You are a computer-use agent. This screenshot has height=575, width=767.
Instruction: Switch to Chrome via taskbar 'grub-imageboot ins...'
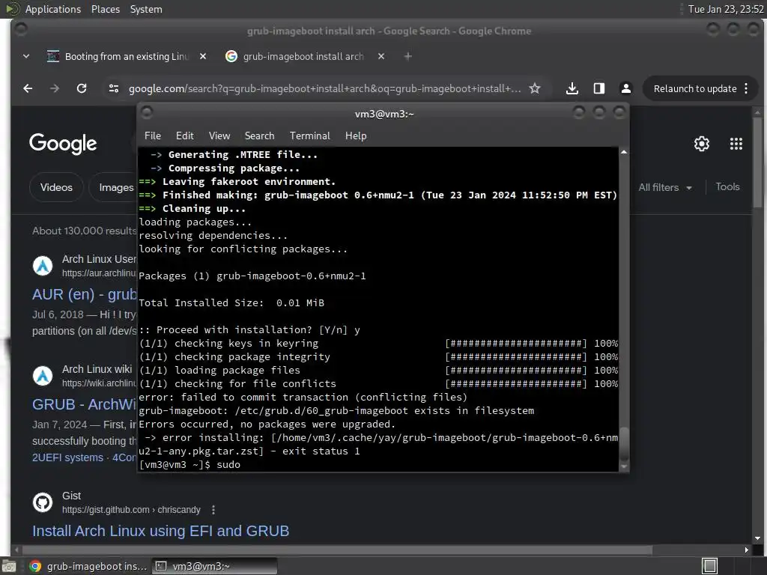(x=88, y=566)
